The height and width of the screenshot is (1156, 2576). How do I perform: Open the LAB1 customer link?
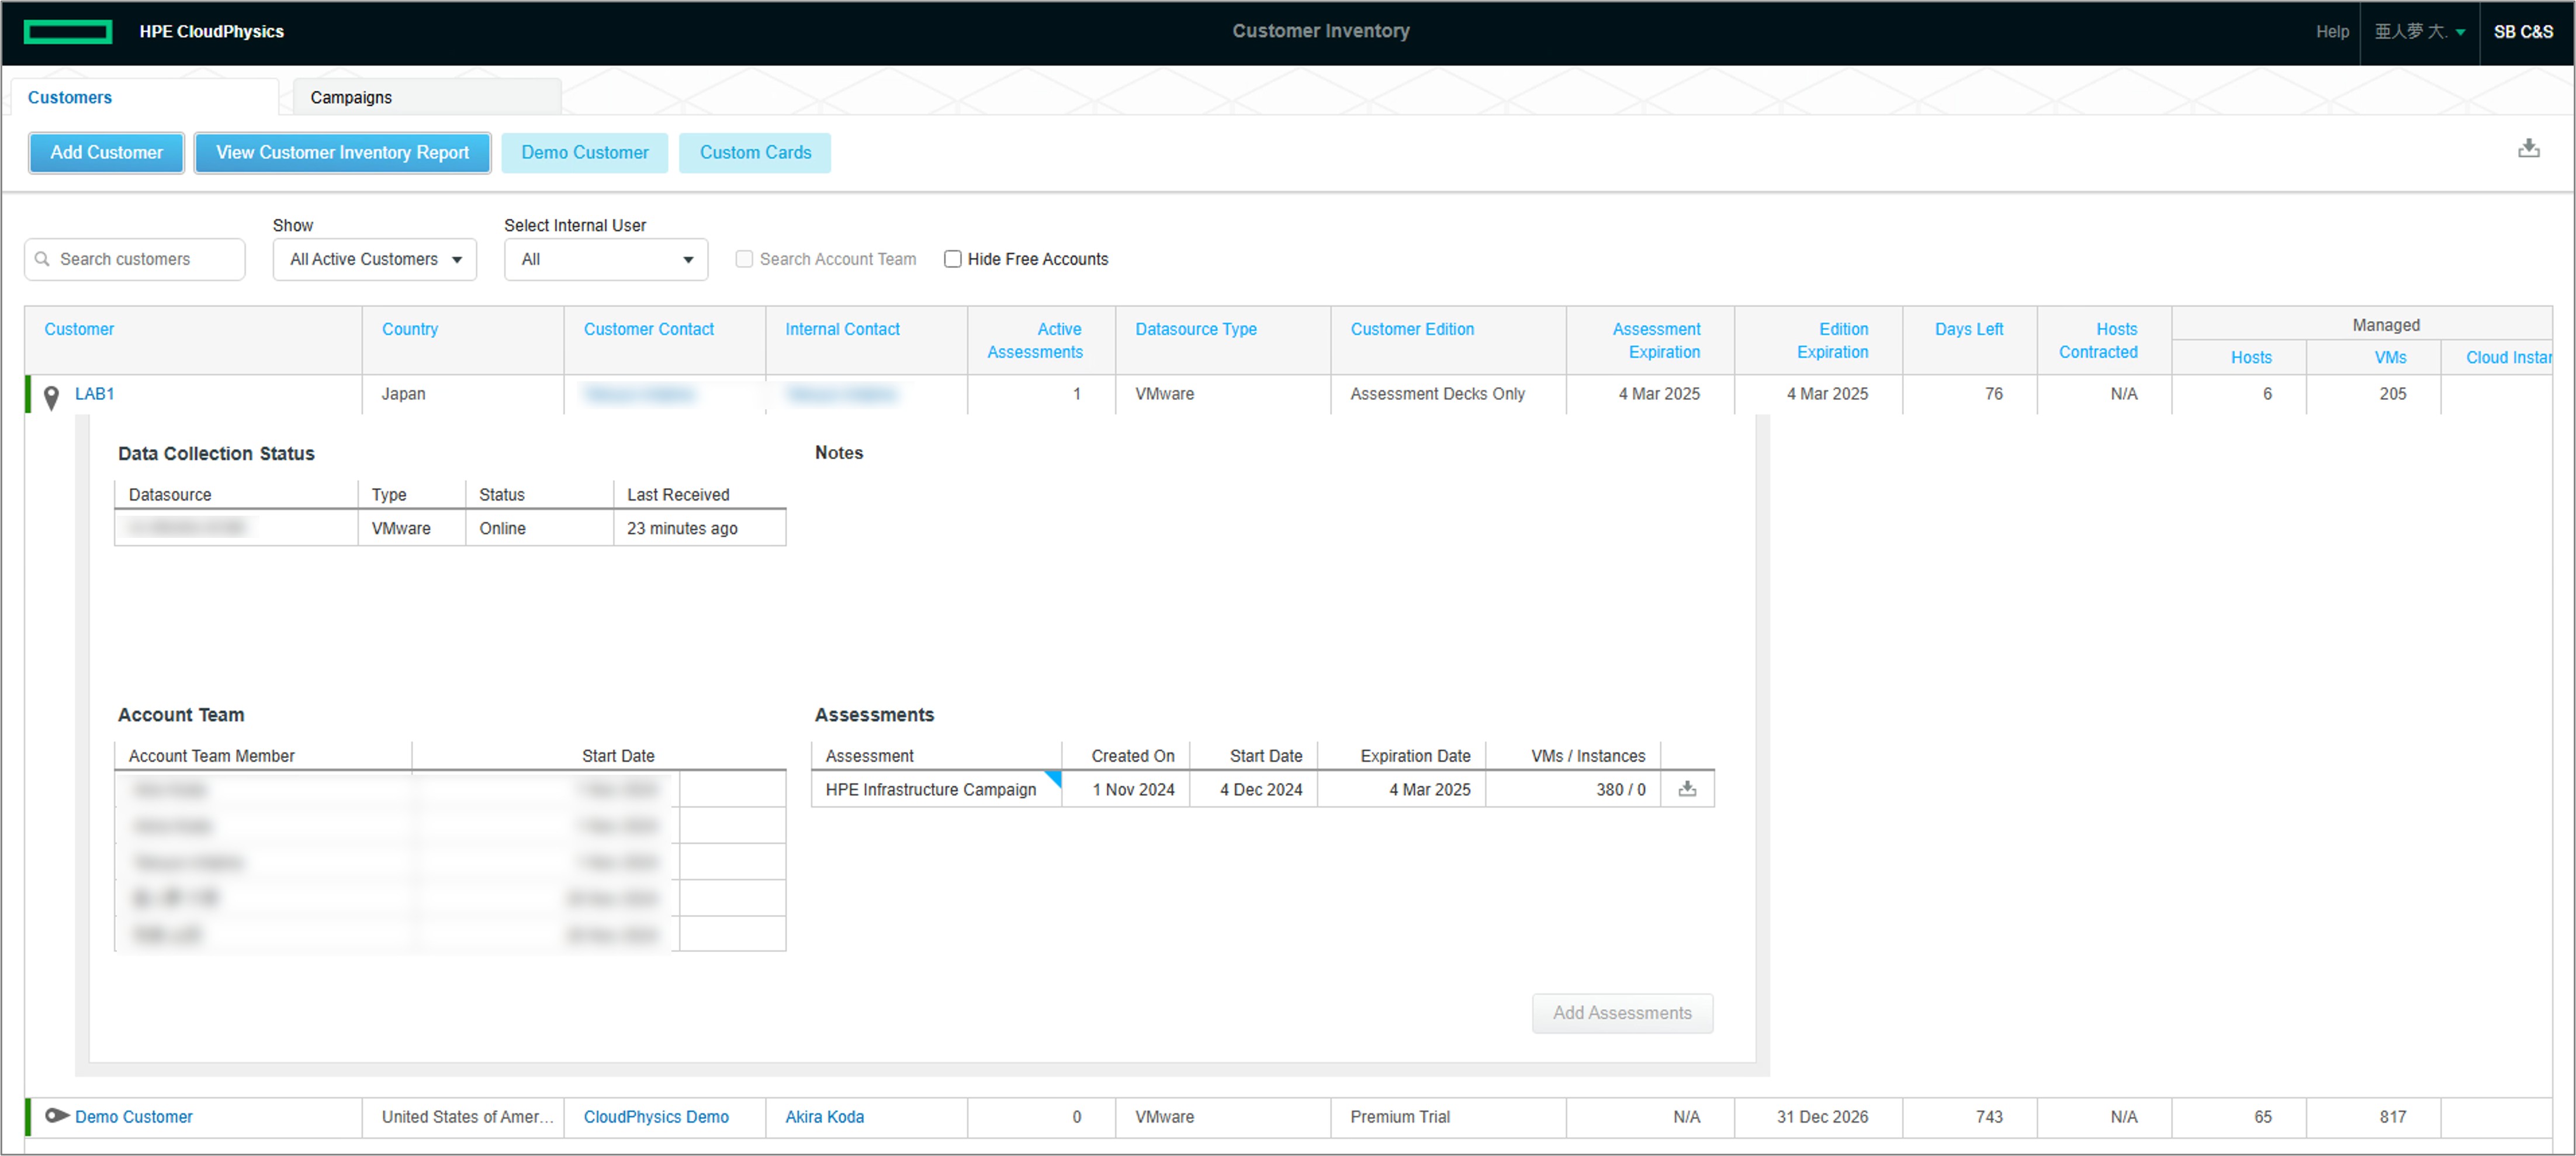(x=95, y=394)
